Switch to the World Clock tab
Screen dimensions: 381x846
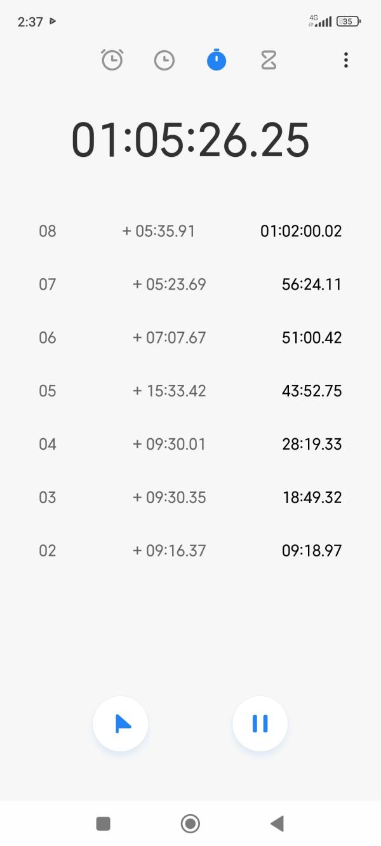pos(164,60)
